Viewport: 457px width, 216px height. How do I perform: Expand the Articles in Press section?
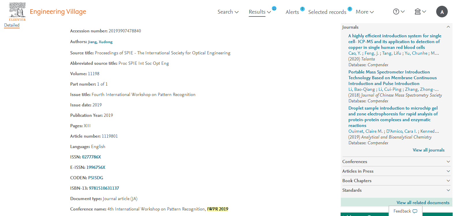coord(448,171)
